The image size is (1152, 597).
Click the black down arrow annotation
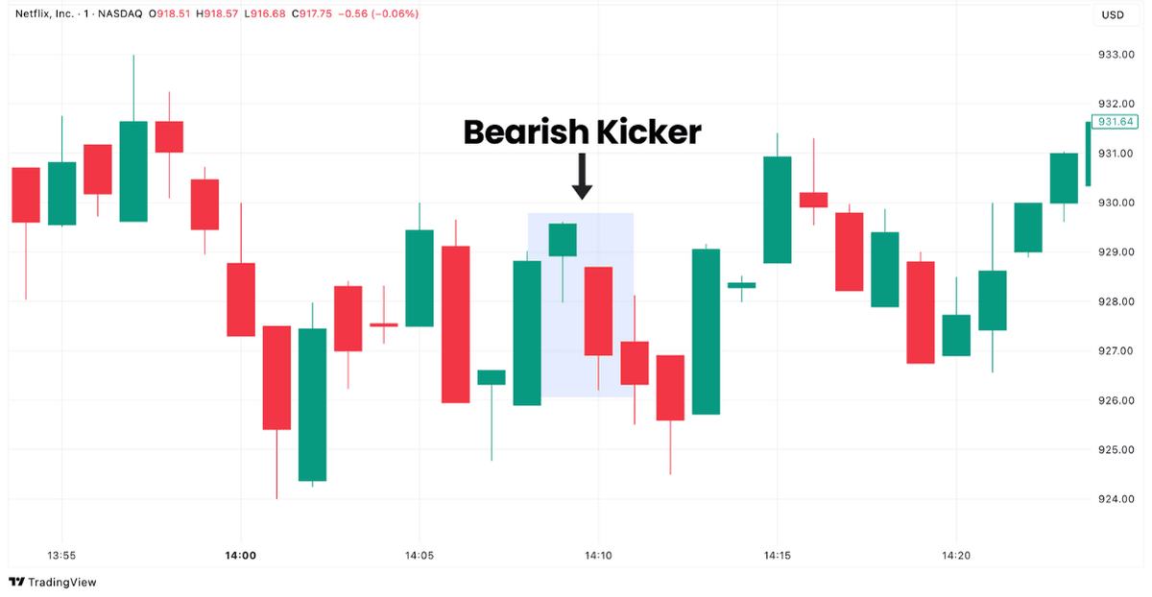(x=582, y=177)
